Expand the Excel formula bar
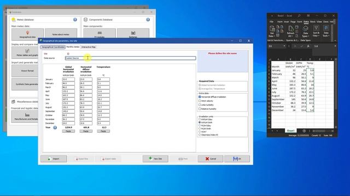The width and height of the screenshot is (350, 196). point(335,46)
